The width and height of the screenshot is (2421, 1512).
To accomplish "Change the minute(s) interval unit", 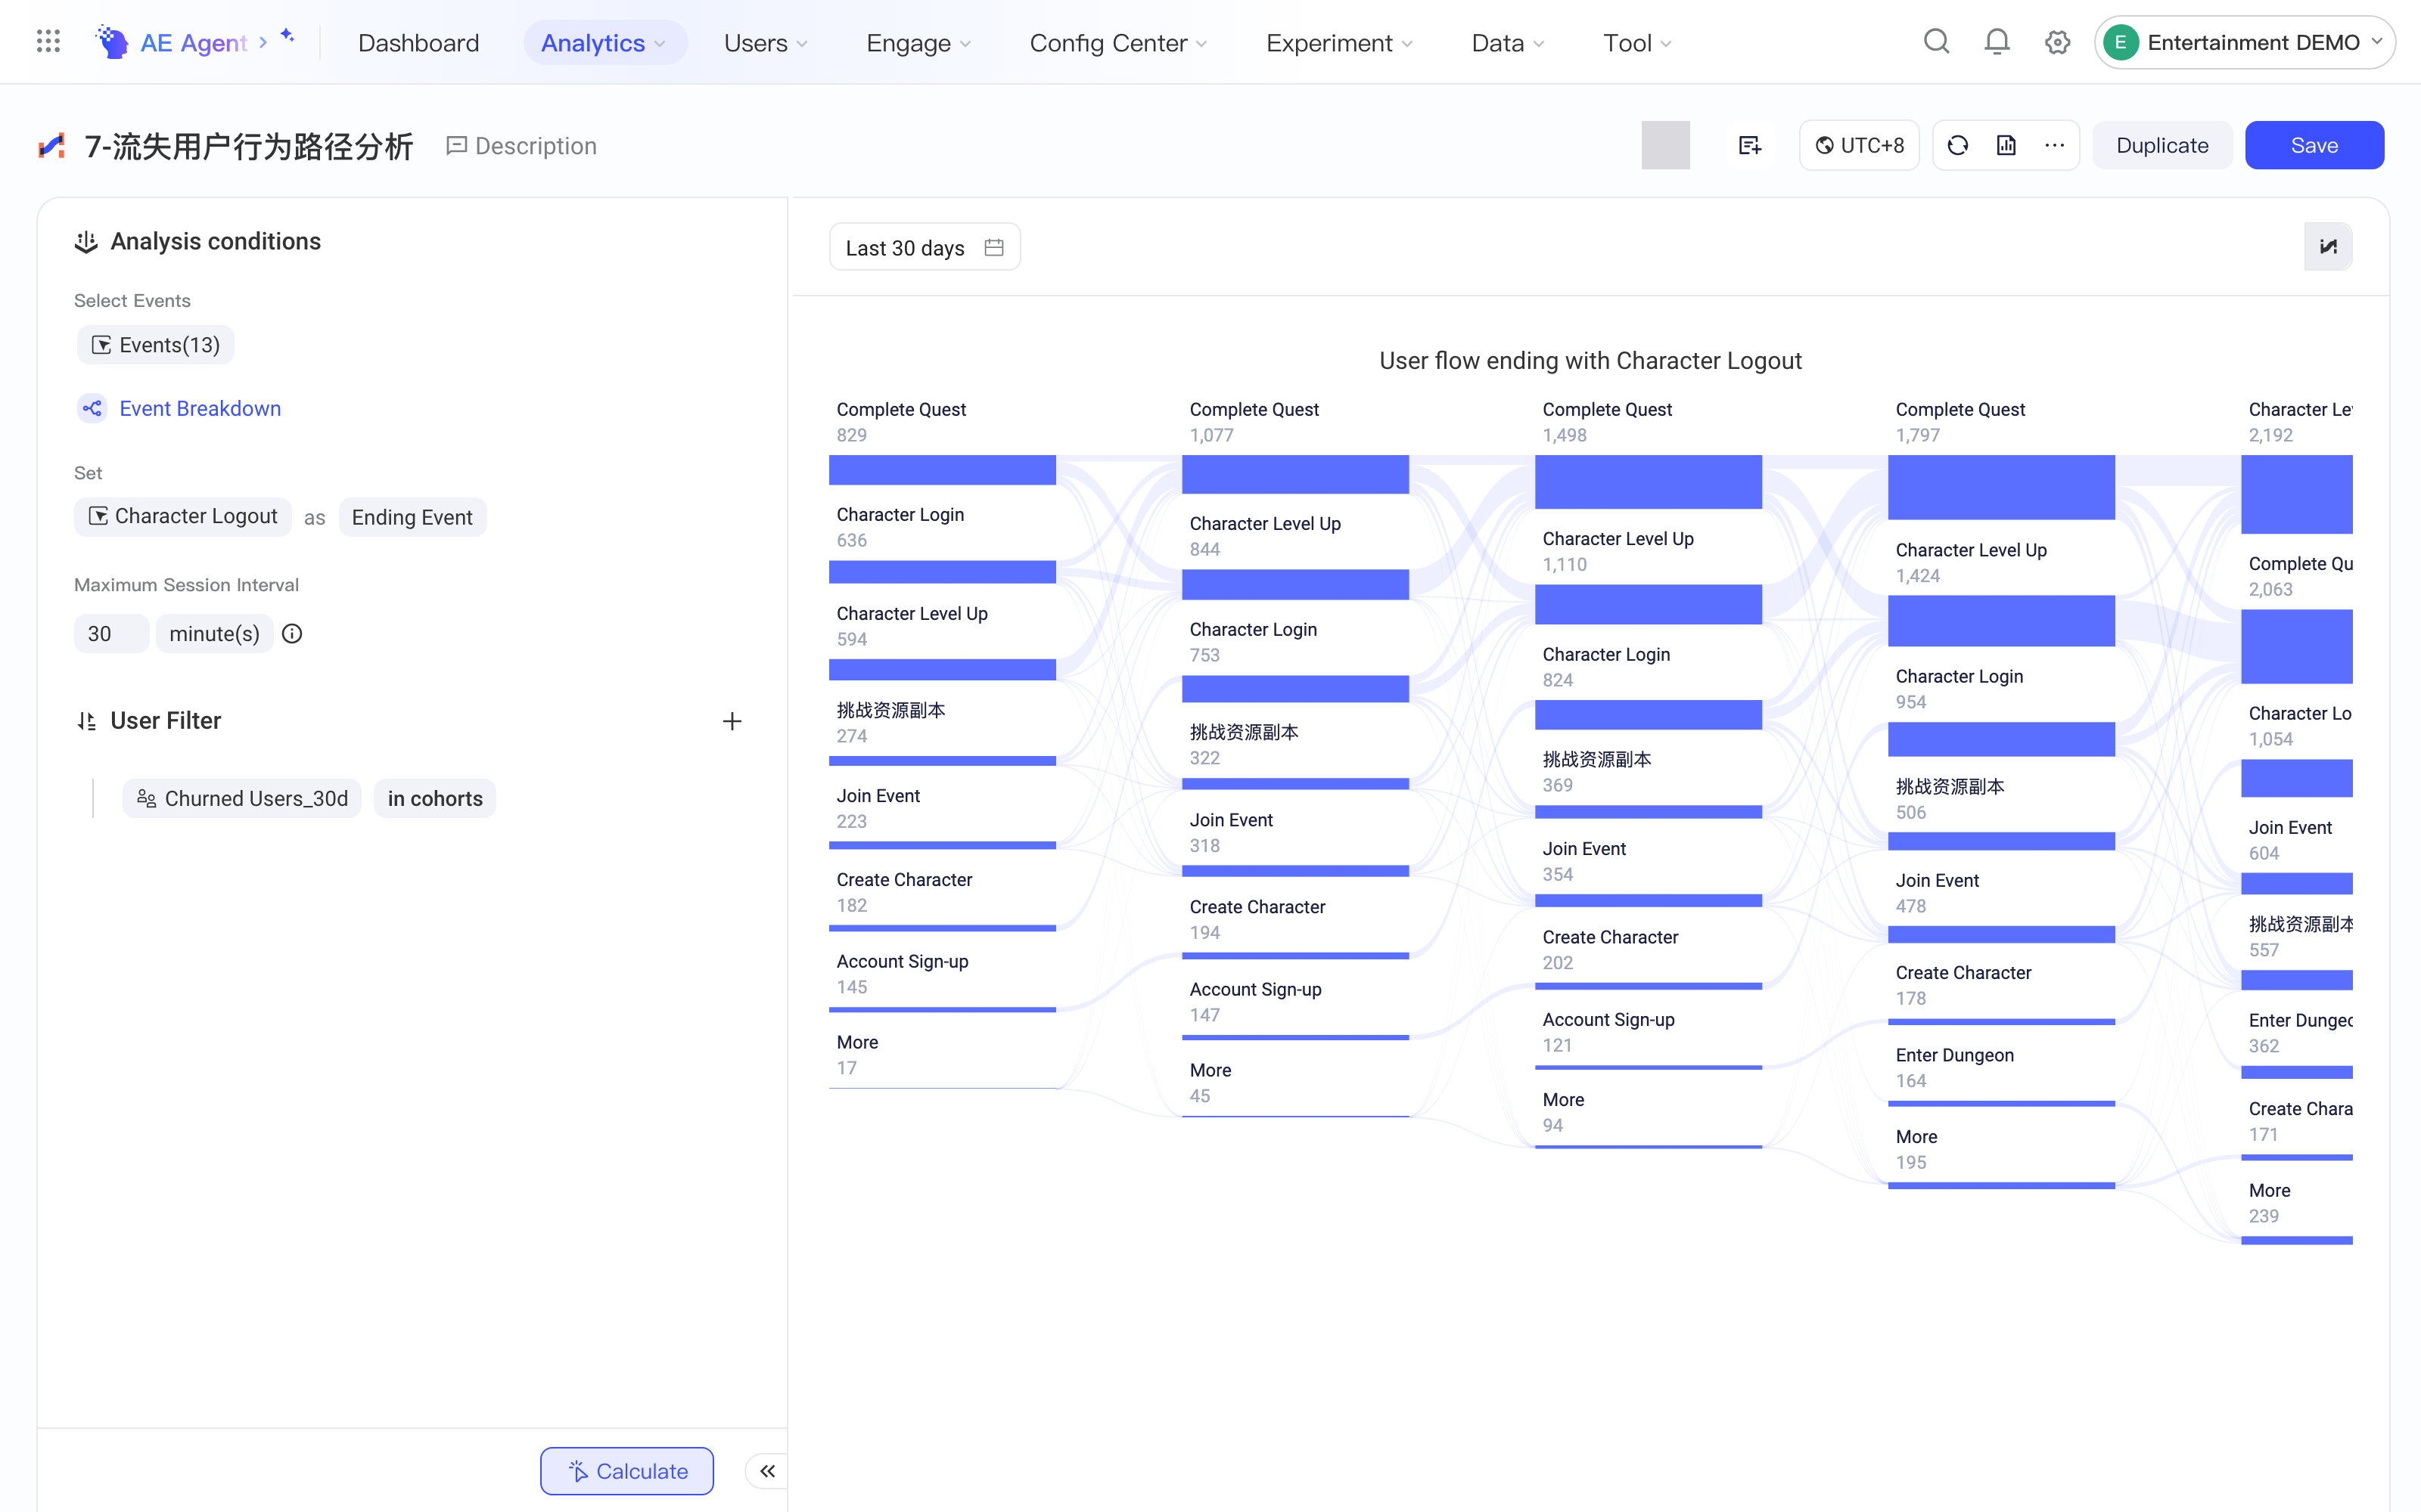I will 214,634.
